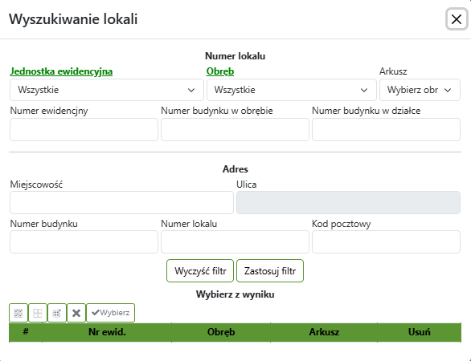Click into the Miejscowość input field
Screen dimensions: 471x361
[x=121, y=203]
